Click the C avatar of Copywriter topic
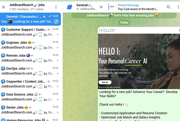Viewport: 180px width, 121px height. (x=3, y=81)
